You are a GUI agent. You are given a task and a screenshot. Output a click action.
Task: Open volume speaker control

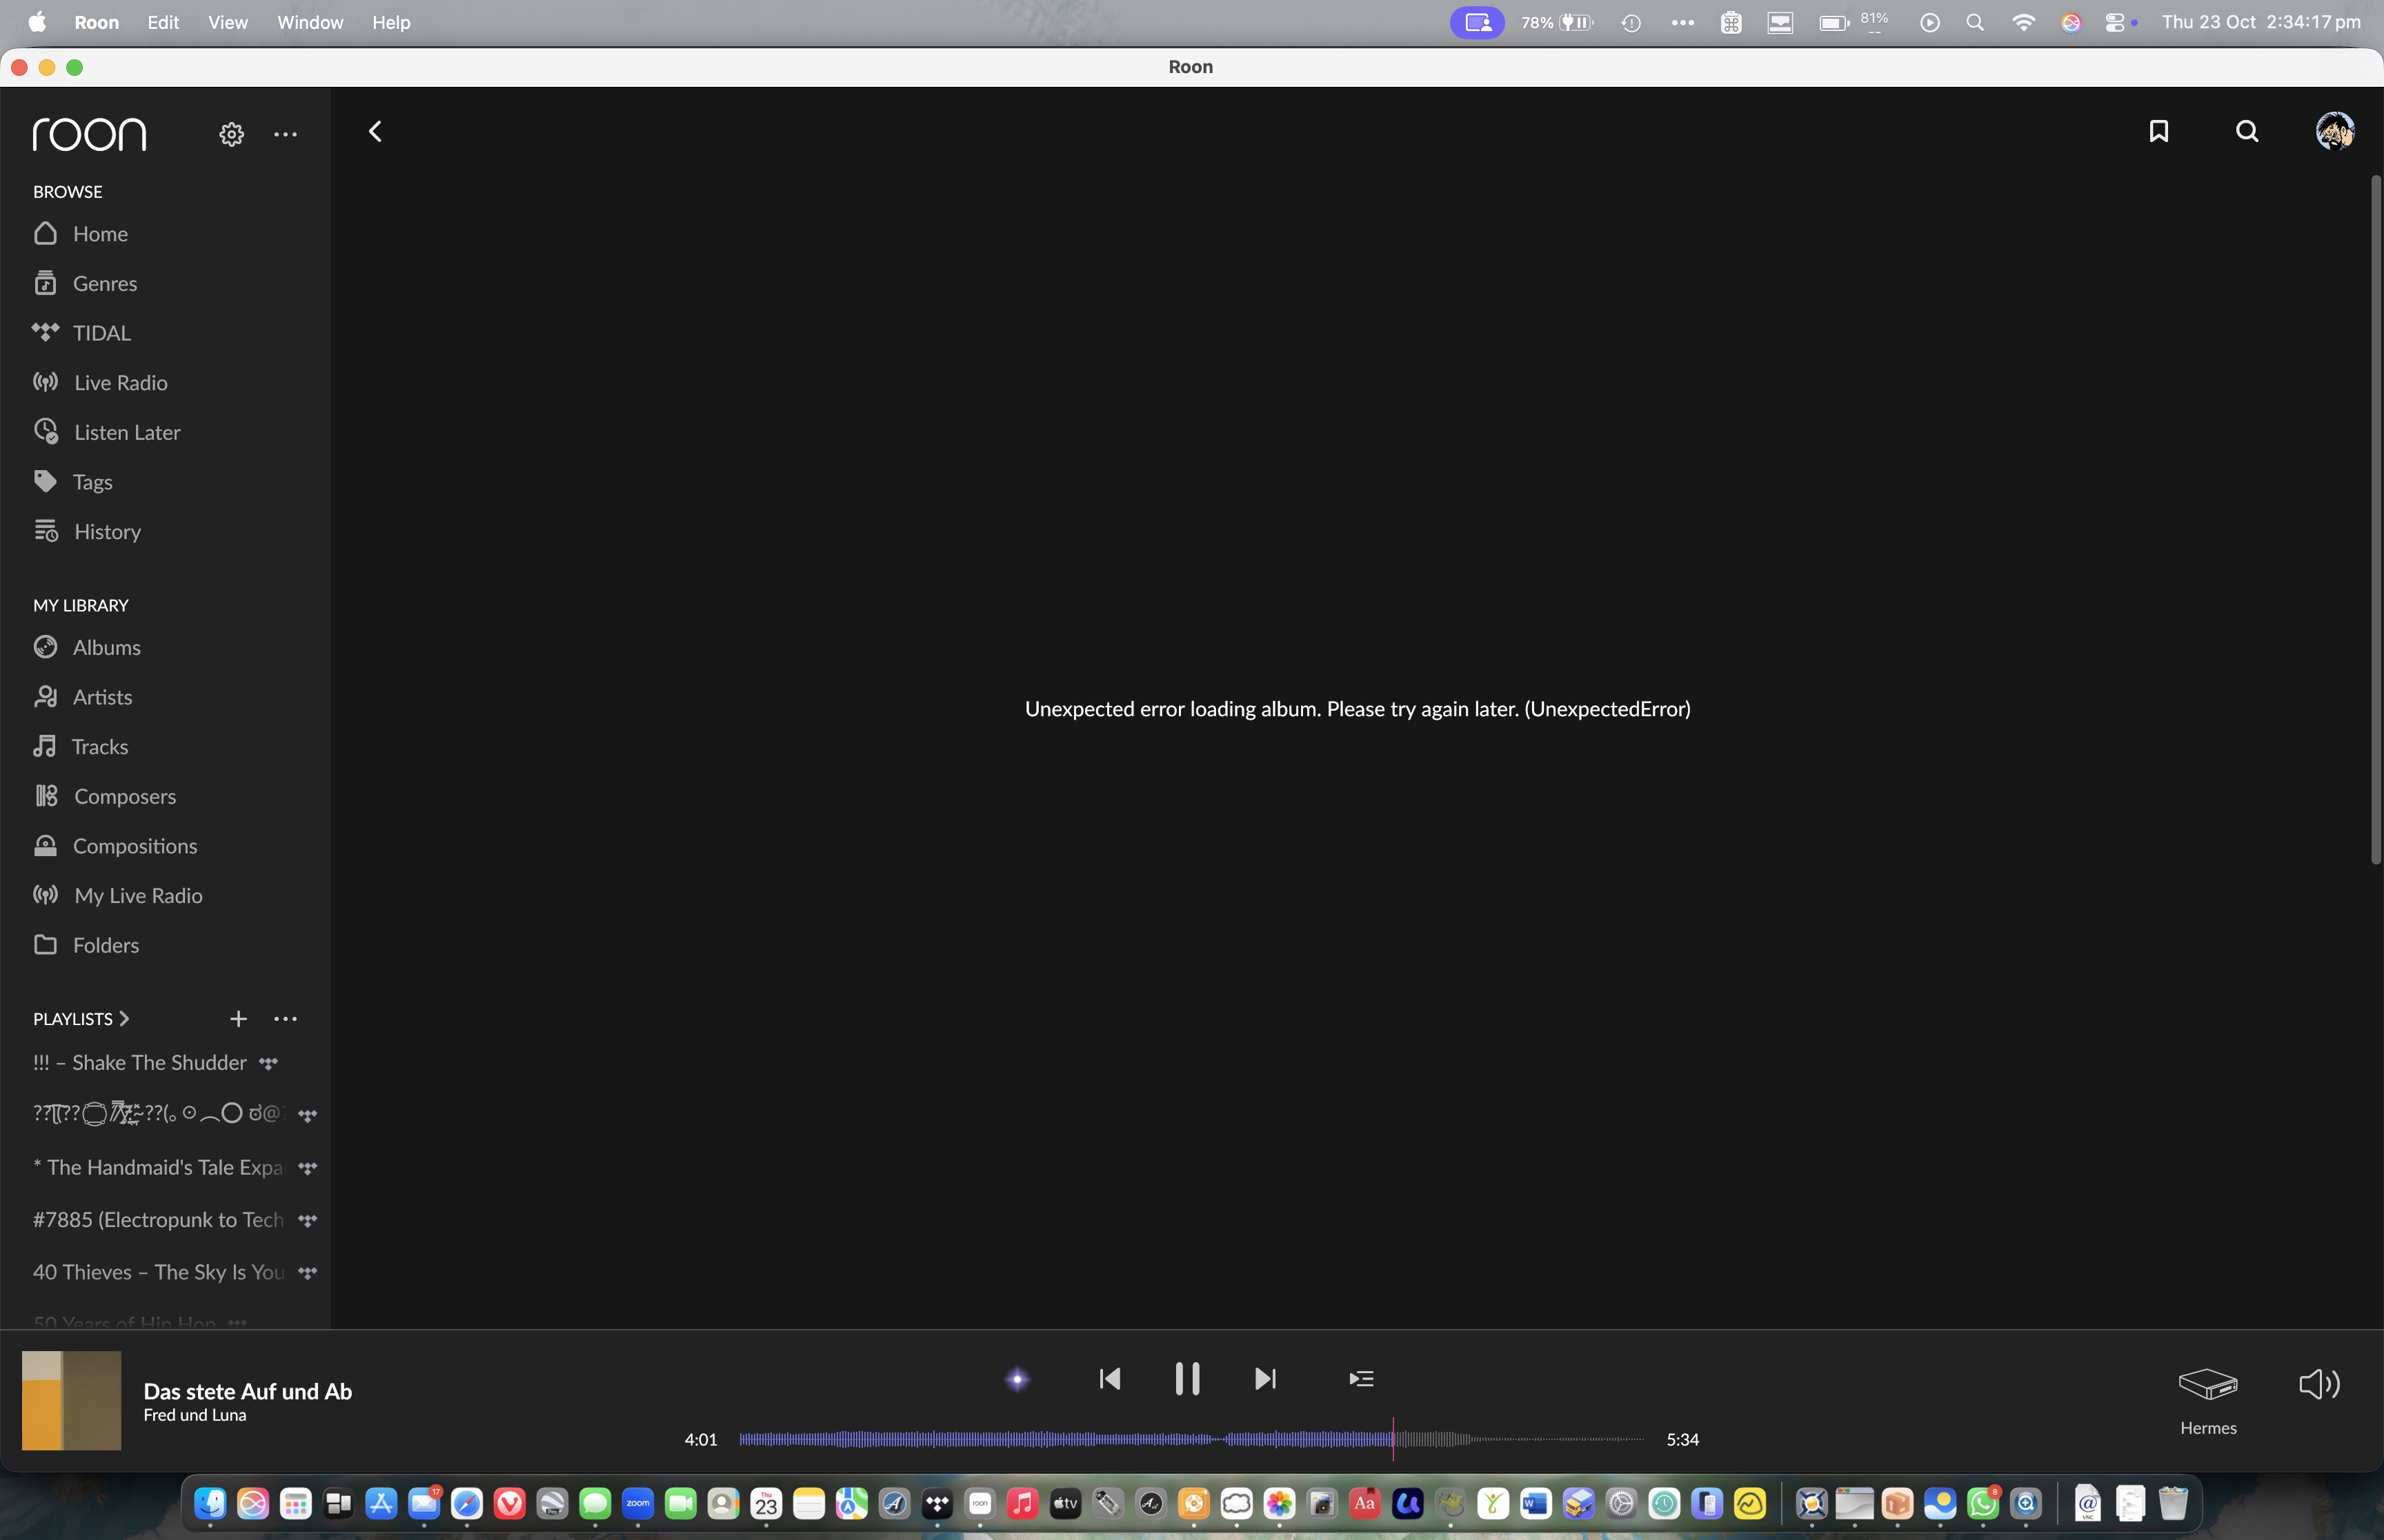2319,1384
